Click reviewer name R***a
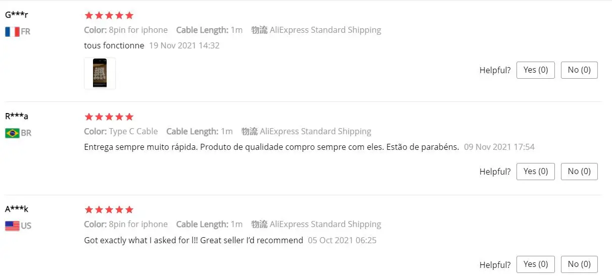 tap(17, 116)
